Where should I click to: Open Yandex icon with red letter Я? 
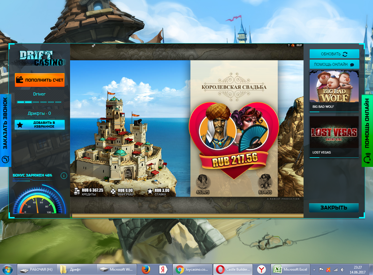point(163,269)
